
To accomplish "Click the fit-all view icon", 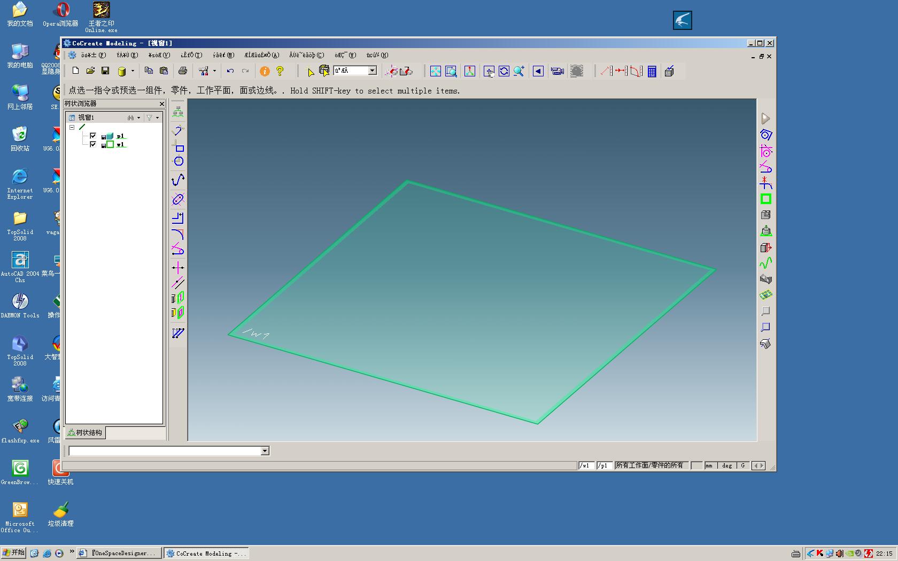I will tap(436, 71).
